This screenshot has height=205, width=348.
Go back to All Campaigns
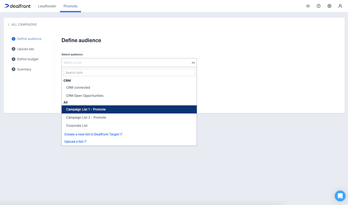22,24
